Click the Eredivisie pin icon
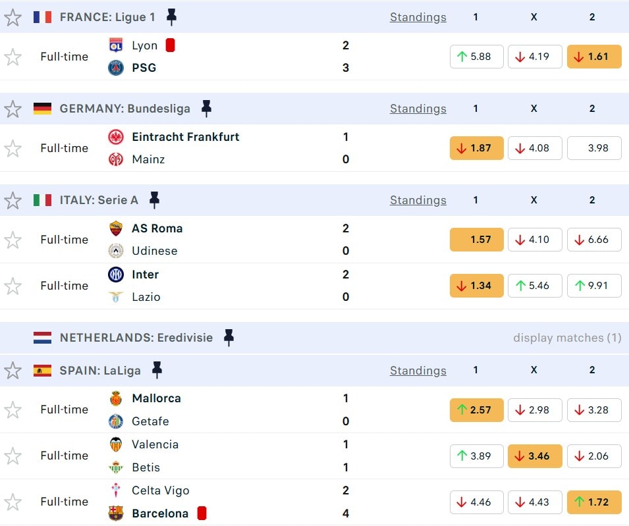629x526 pixels. point(229,338)
